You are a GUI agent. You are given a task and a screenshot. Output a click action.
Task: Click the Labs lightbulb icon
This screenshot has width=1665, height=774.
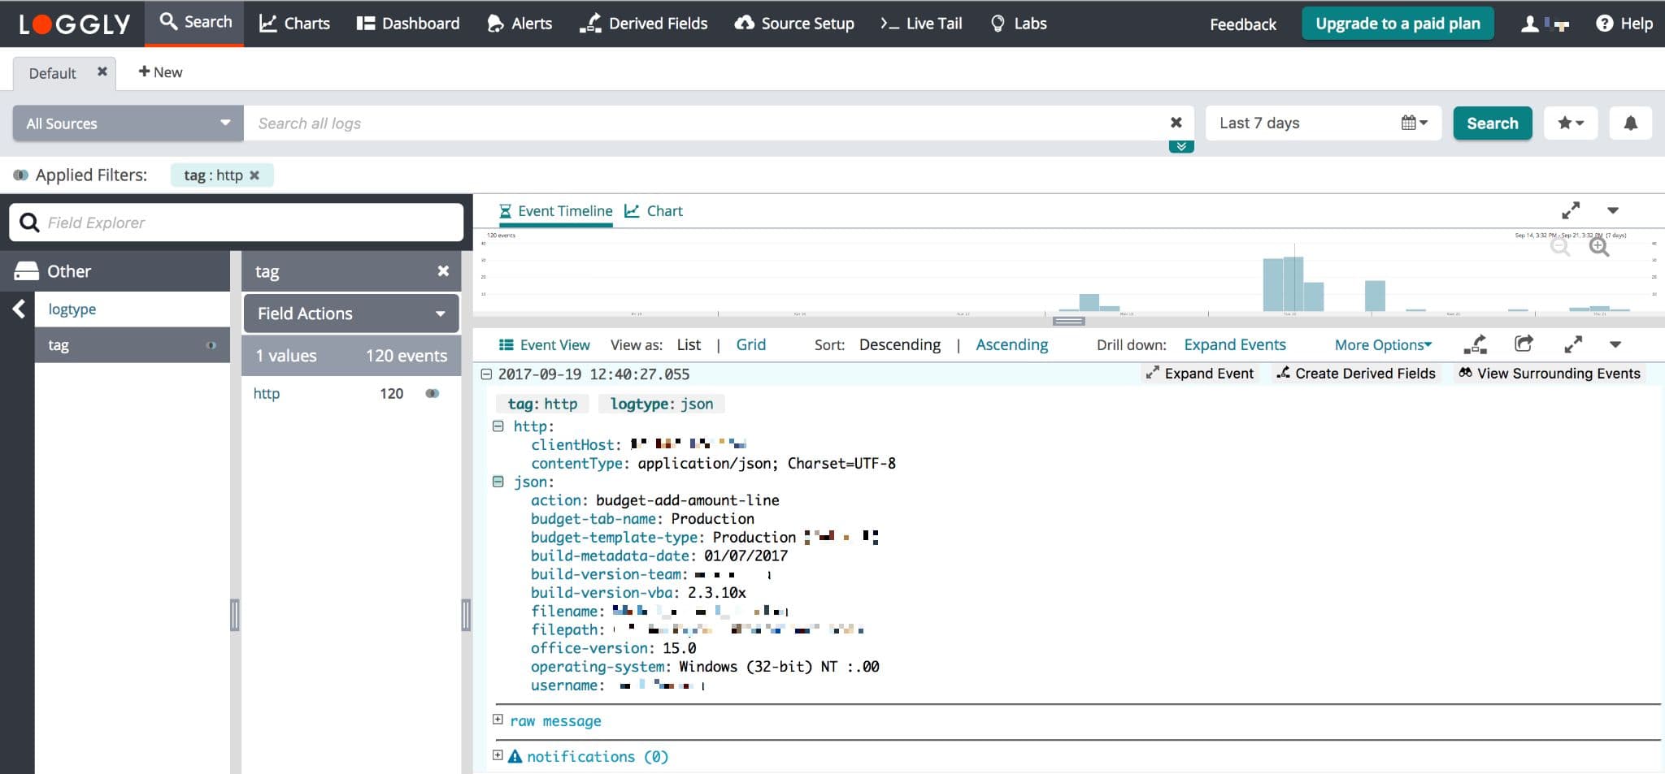[998, 23]
